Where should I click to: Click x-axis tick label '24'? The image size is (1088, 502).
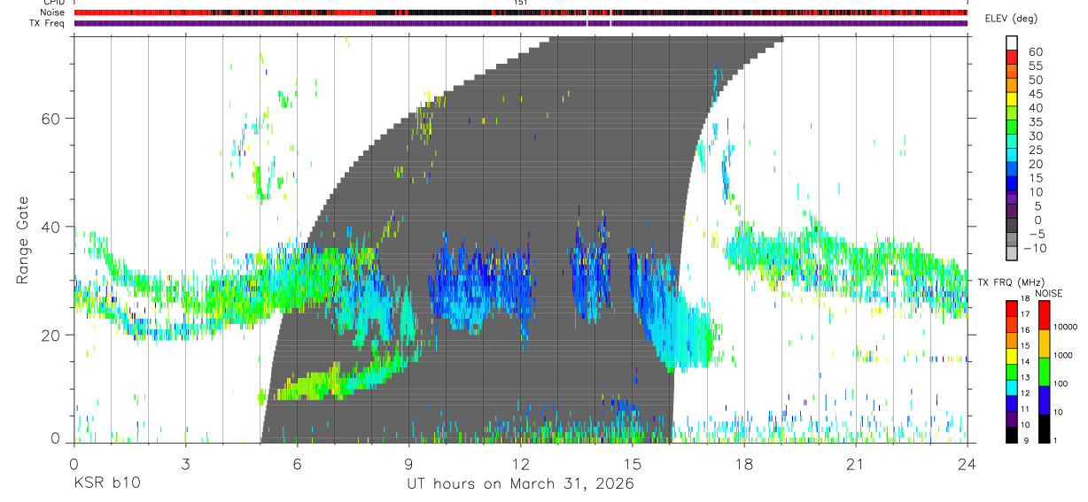[x=967, y=464]
